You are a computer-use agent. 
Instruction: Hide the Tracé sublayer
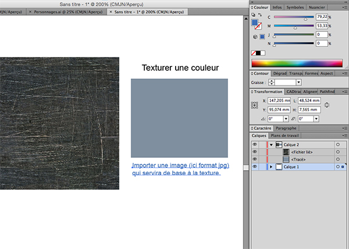pyautogui.click(x=255, y=159)
